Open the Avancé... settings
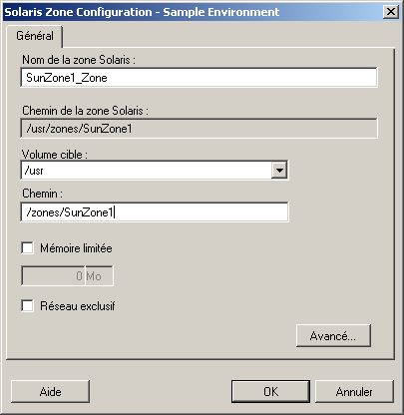 pyautogui.click(x=333, y=336)
